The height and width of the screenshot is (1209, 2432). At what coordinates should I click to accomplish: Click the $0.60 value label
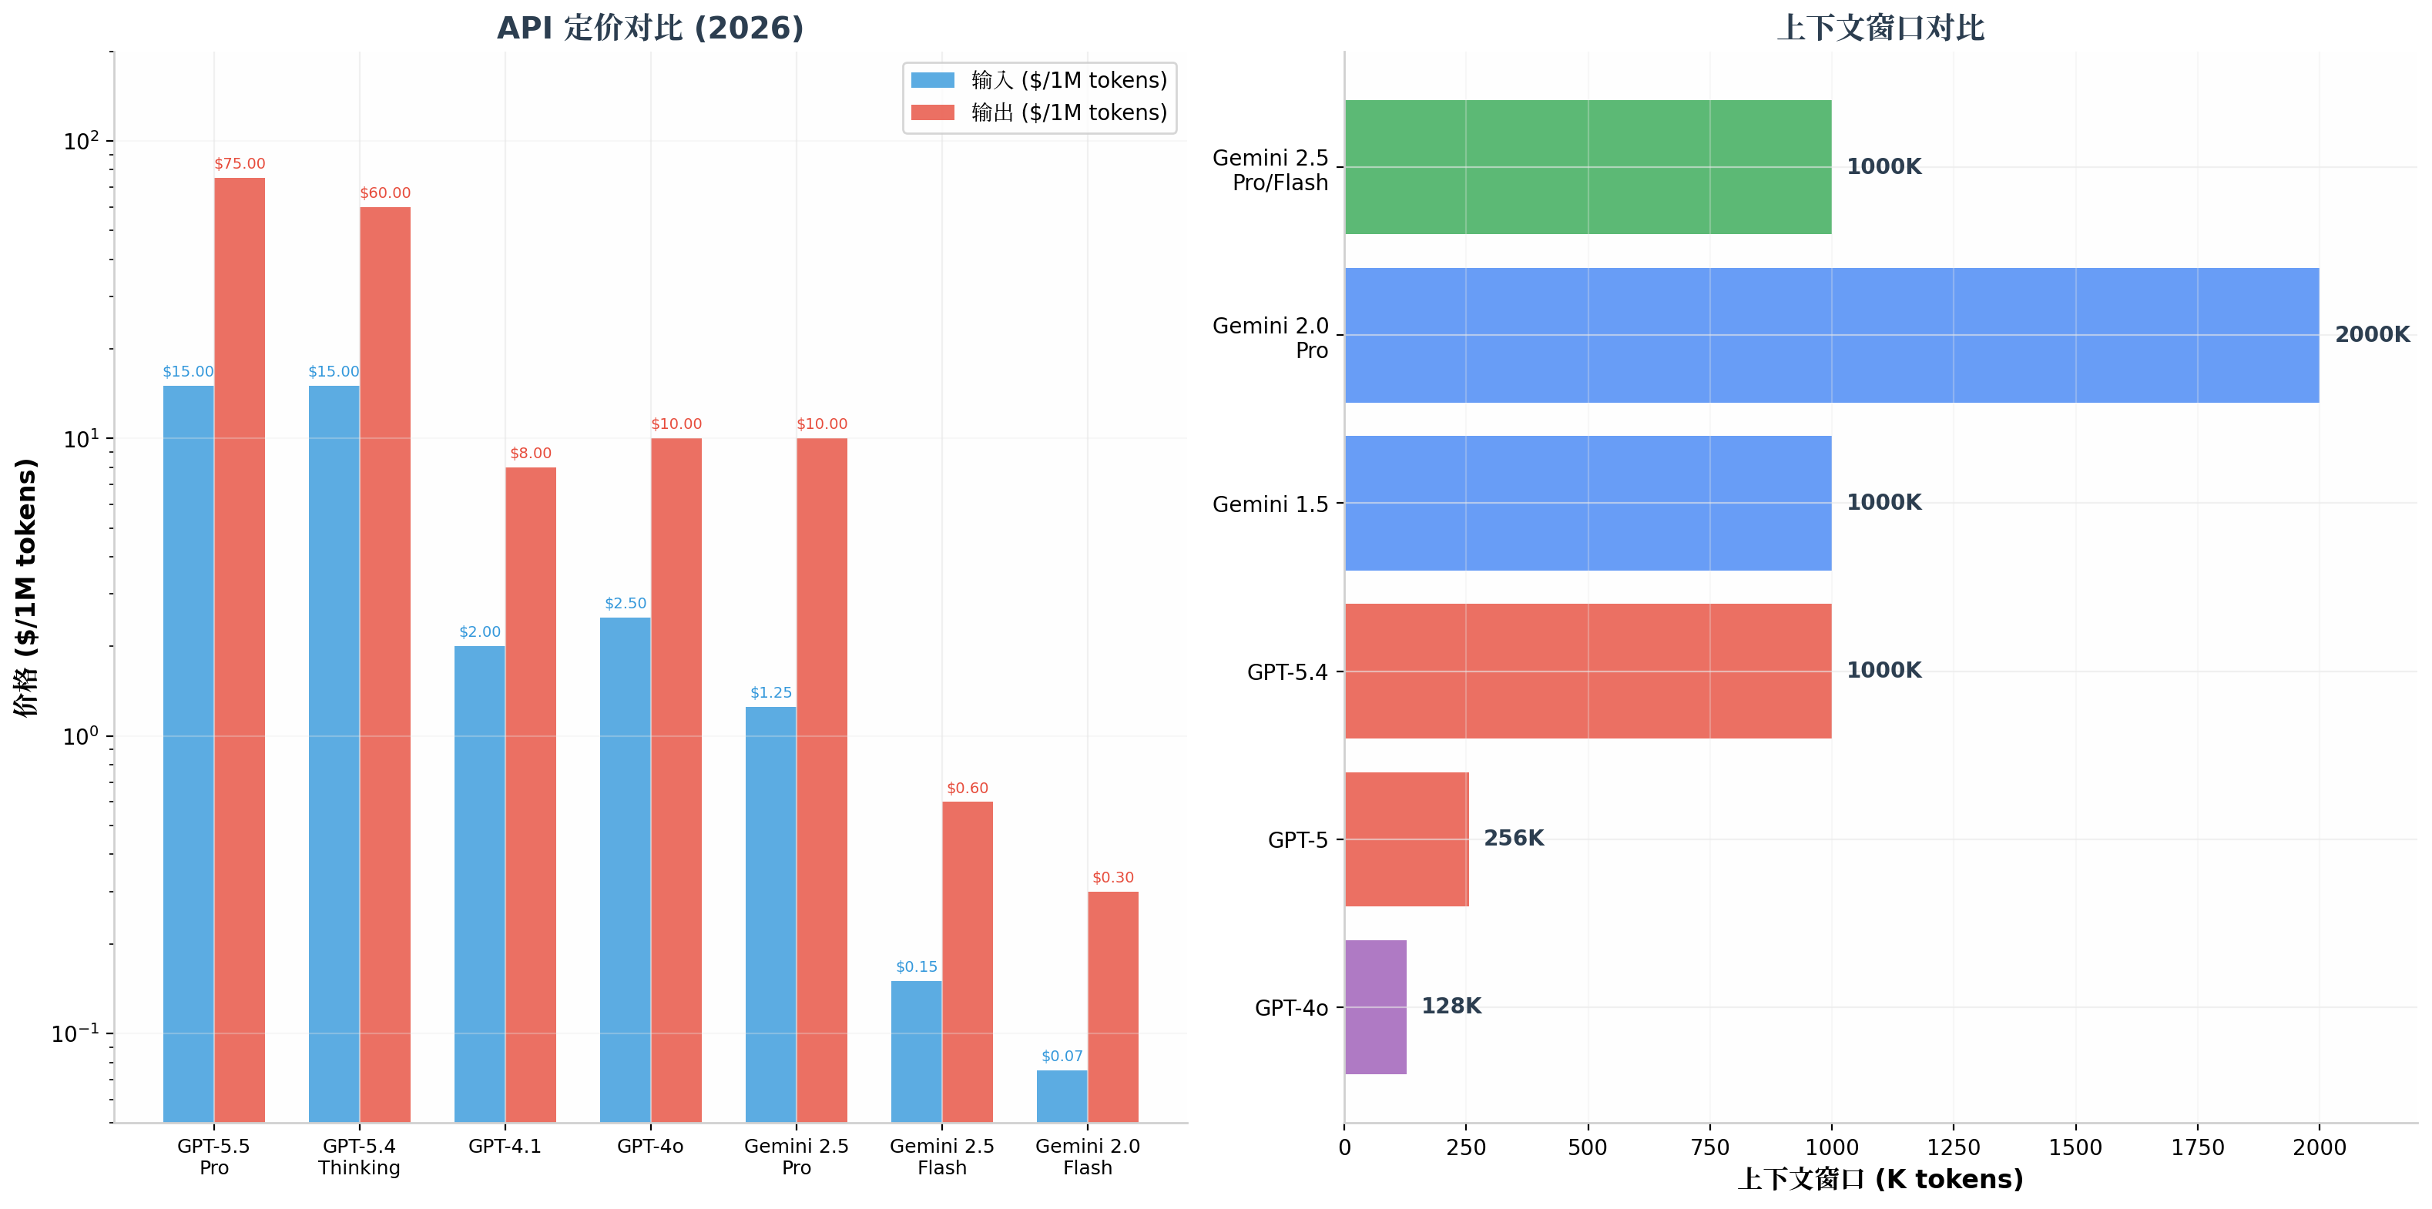click(x=968, y=788)
